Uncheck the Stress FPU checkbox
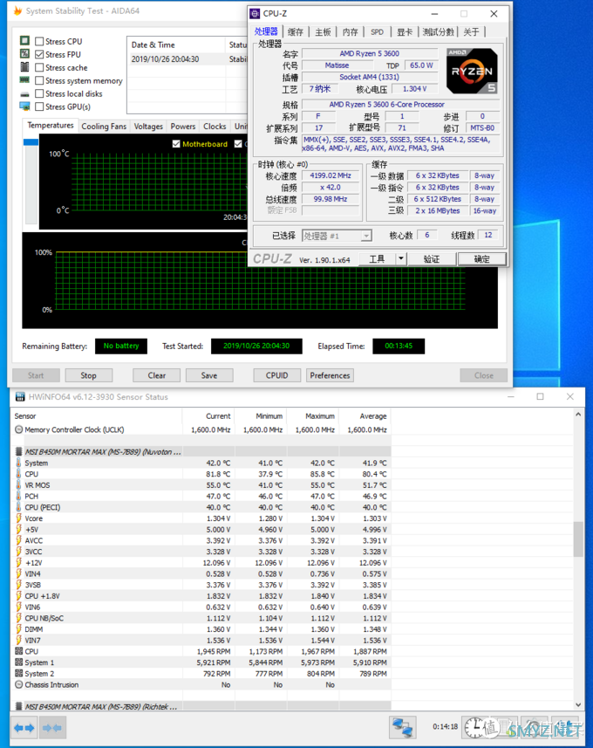593x748 pixels. click(x=39, y=54)
